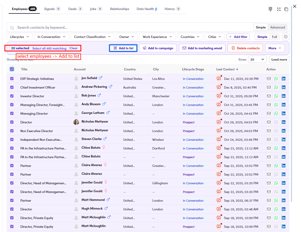Untick the Chief Investment Officer checkbox
Image resolution: width=301 pixels, height=232 pixels.
tap(12, 87)
